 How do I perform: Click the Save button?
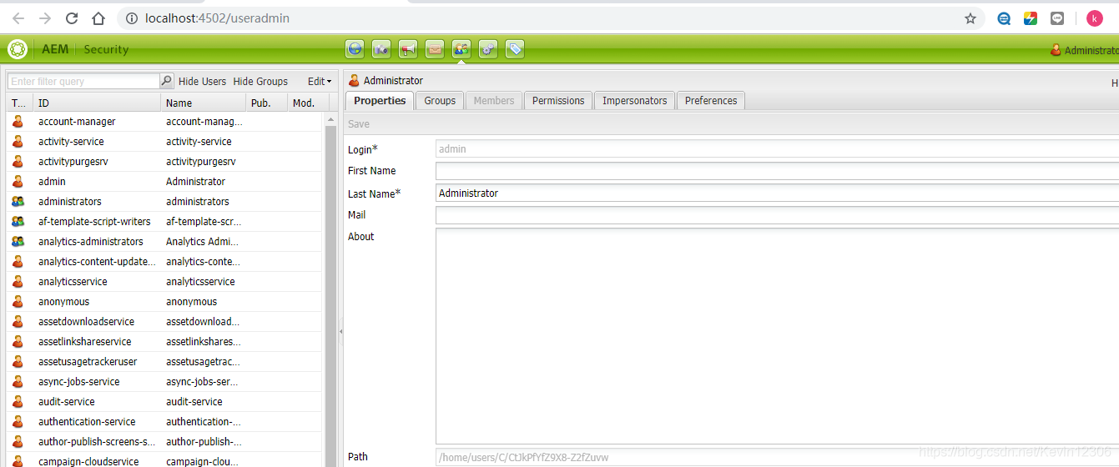[x=359, y=123]
